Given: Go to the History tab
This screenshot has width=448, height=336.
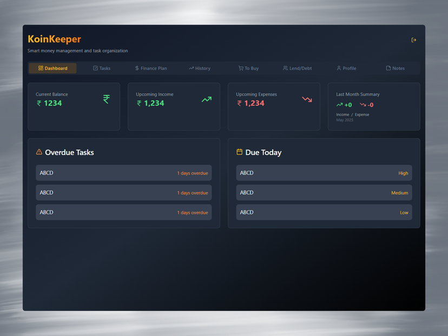Looking at the screenshot, I should pyautogui.click(x=199, y=68).
